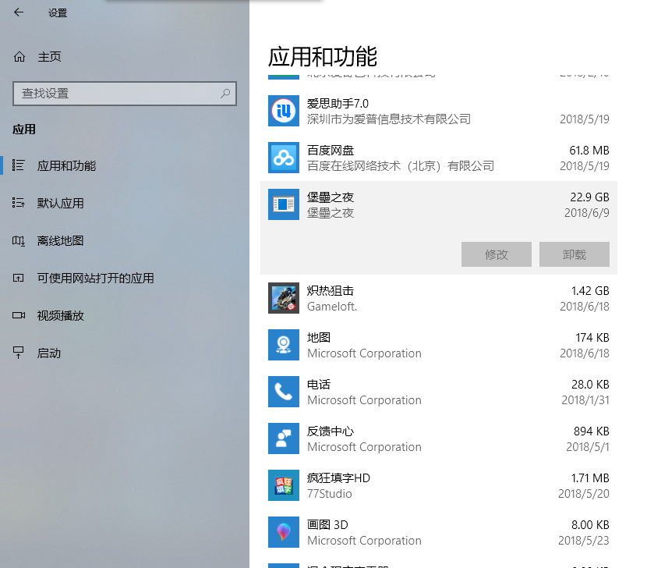
Task: Click the 2018/6/9 install date
Action: 587,213
